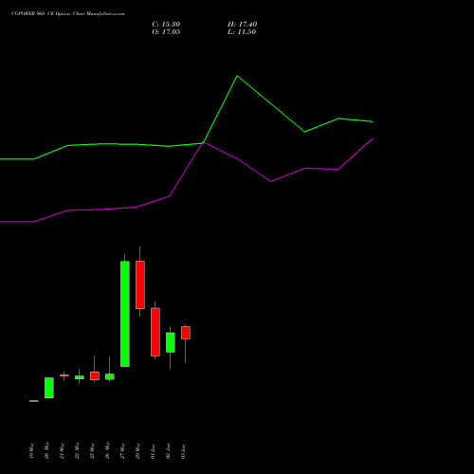The width and height of the screenshot is (474, 474).
Task: Click the red candle above 25 May
Action: 95,375
